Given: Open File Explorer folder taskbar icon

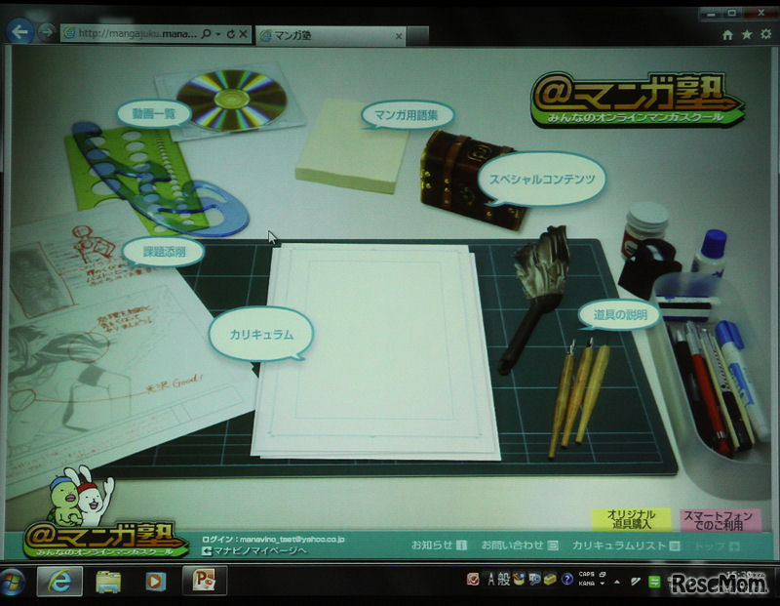Looking at the screenshot, I should 108,582.
